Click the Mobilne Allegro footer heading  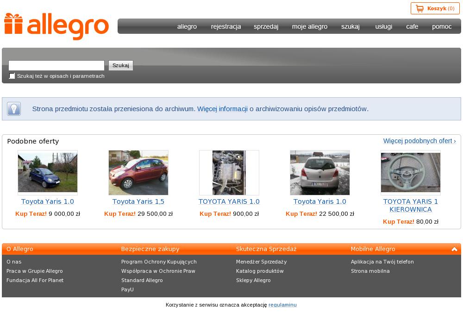(373, 249)
